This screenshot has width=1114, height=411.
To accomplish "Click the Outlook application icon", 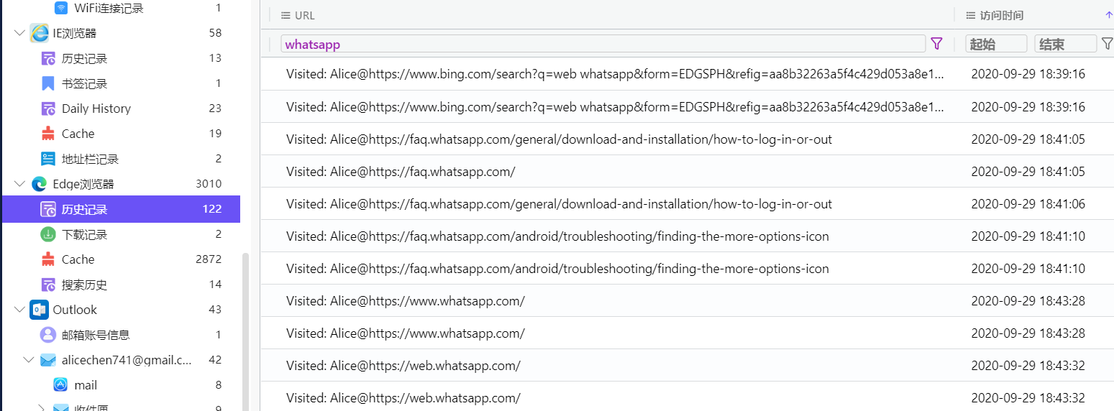I will [39, 310].
